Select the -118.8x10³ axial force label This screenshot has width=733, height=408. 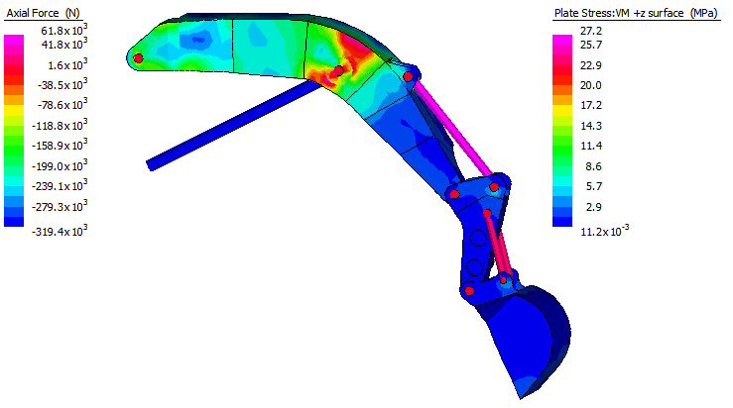[x=60, y=125]
